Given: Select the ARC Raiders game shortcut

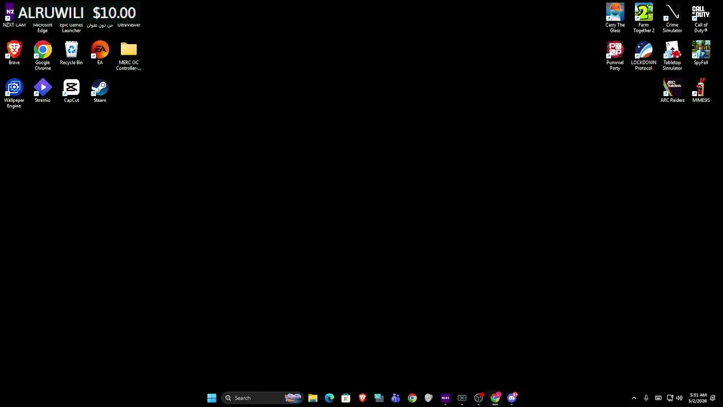Looking at the screenshot, I should pos(672,90).
